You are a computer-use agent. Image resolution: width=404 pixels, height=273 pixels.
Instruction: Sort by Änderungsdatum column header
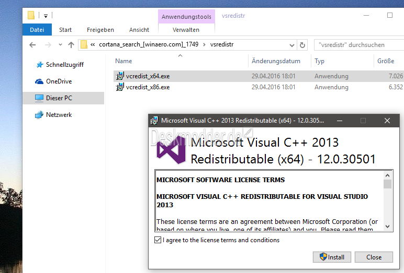point(276,61)
